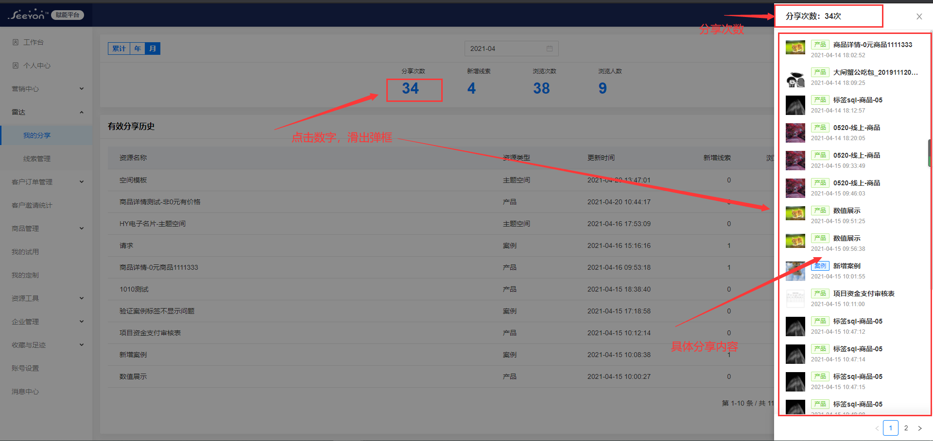Click the 个人中心 sidebar icon
Viewport: 933px width, 441px height.
[x=16, y=65]
